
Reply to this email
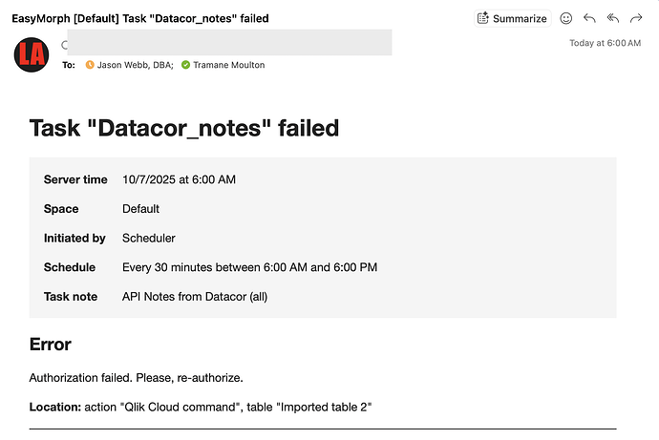[589, 18]
